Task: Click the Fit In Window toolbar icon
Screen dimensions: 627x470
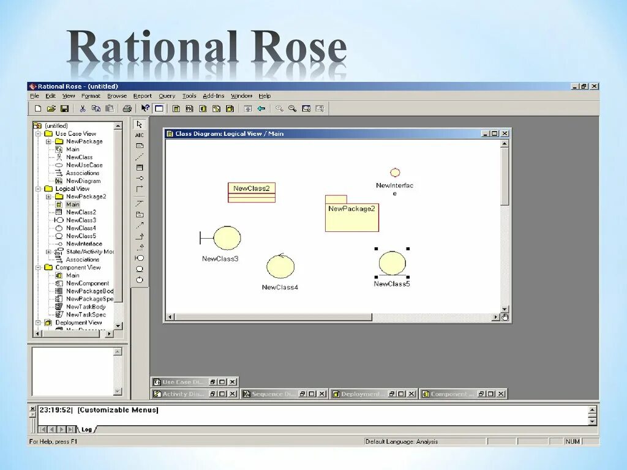Action: click(x=306, y=108)
